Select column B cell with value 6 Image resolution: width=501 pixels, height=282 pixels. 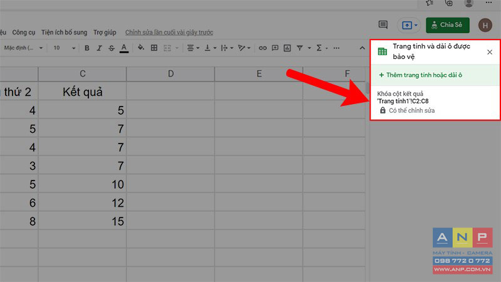pos(19,202)
